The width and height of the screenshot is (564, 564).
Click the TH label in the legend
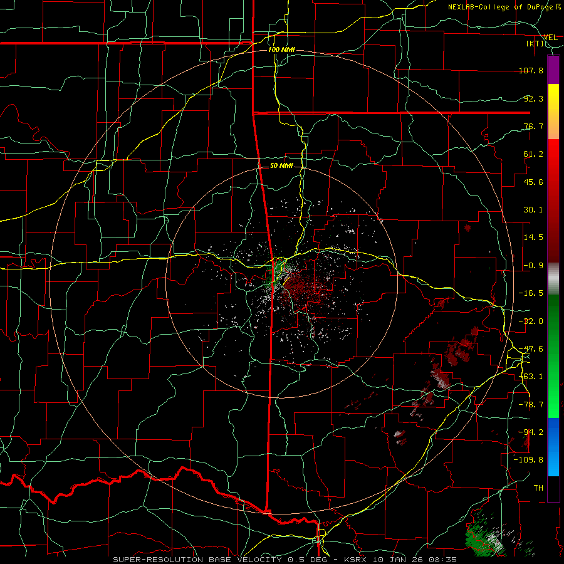click(538, 488)
